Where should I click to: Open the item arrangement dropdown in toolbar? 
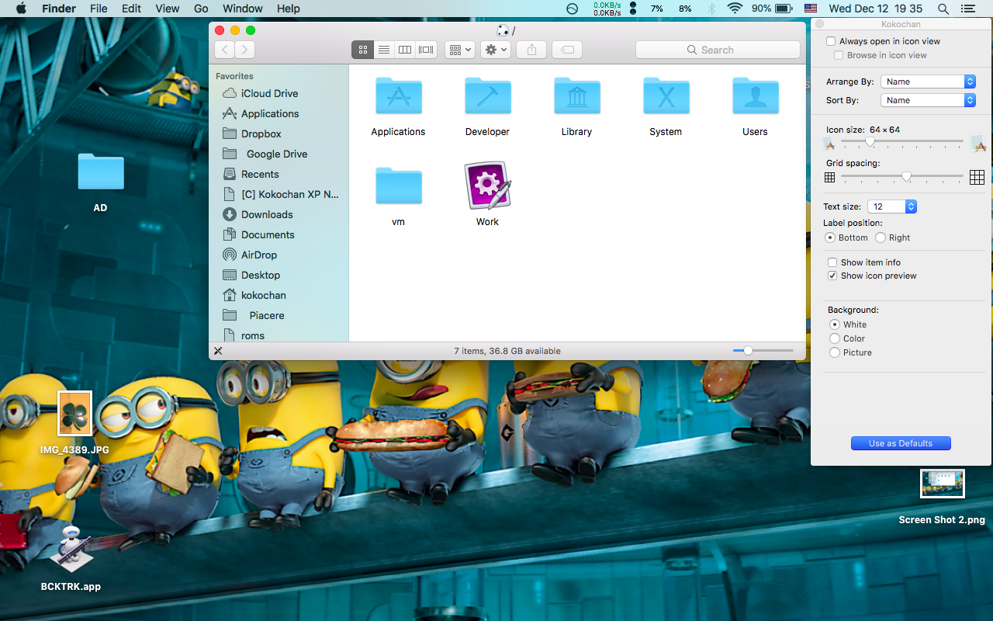(x=460, y=50)
